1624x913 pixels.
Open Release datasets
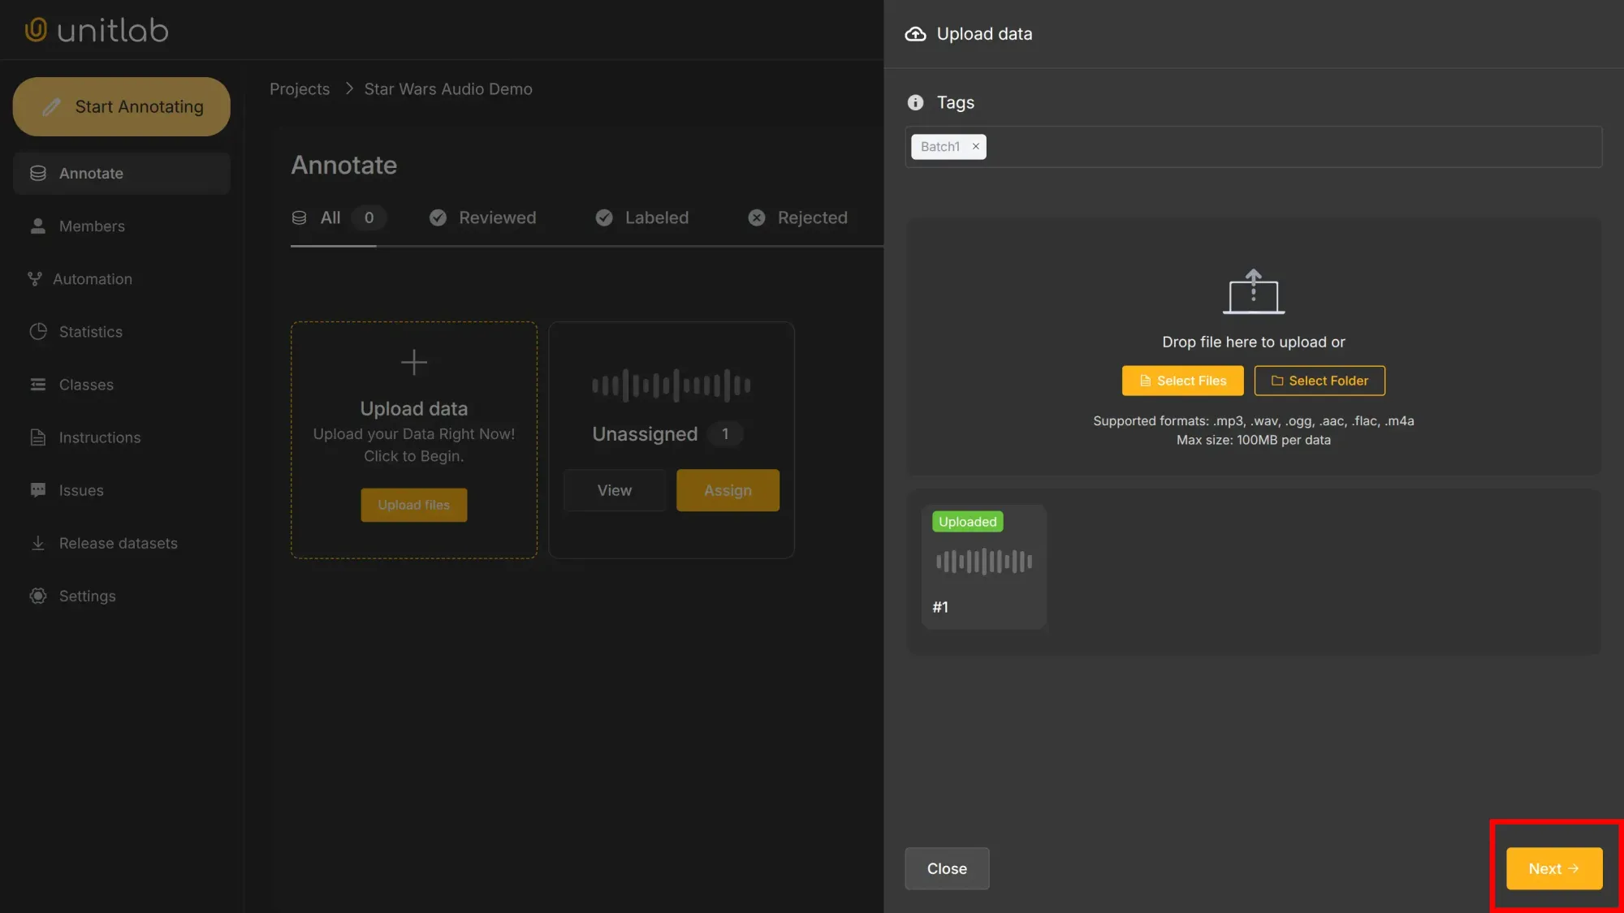pos(118,542)
